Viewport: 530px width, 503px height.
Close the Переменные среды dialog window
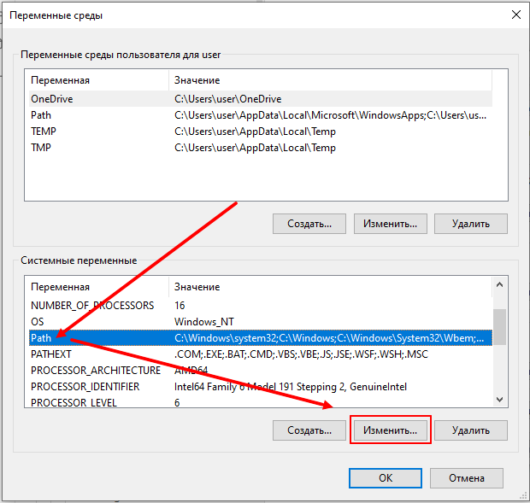coord(515,15)
